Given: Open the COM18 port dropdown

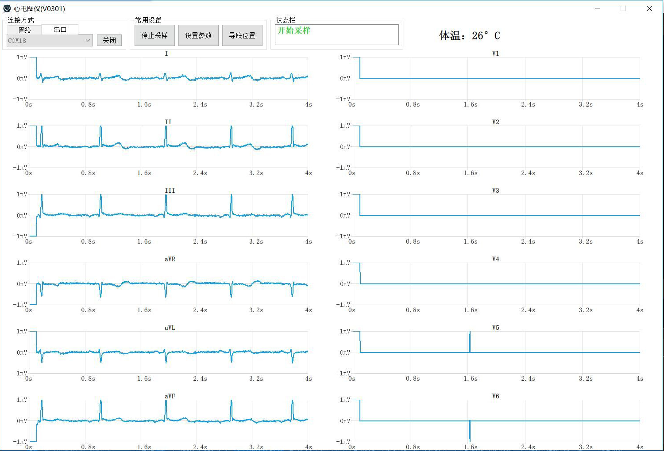Looking at the screenshot, I should [88, 40].
